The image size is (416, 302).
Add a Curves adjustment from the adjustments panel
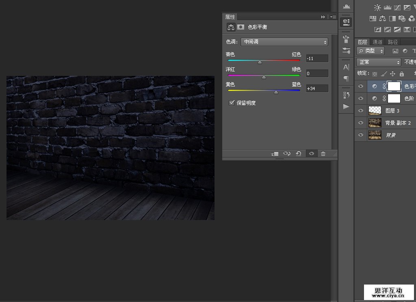397,7
